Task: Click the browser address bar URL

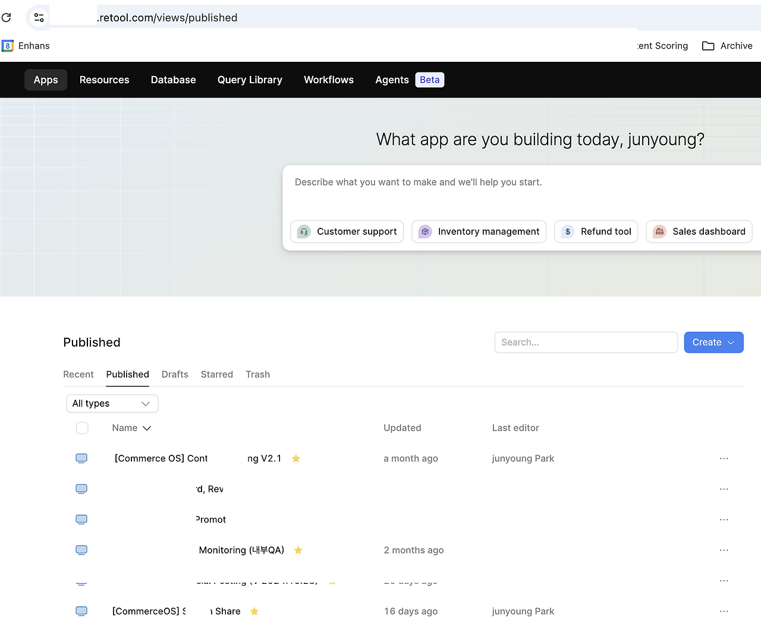Action: (x=167, y=18)
